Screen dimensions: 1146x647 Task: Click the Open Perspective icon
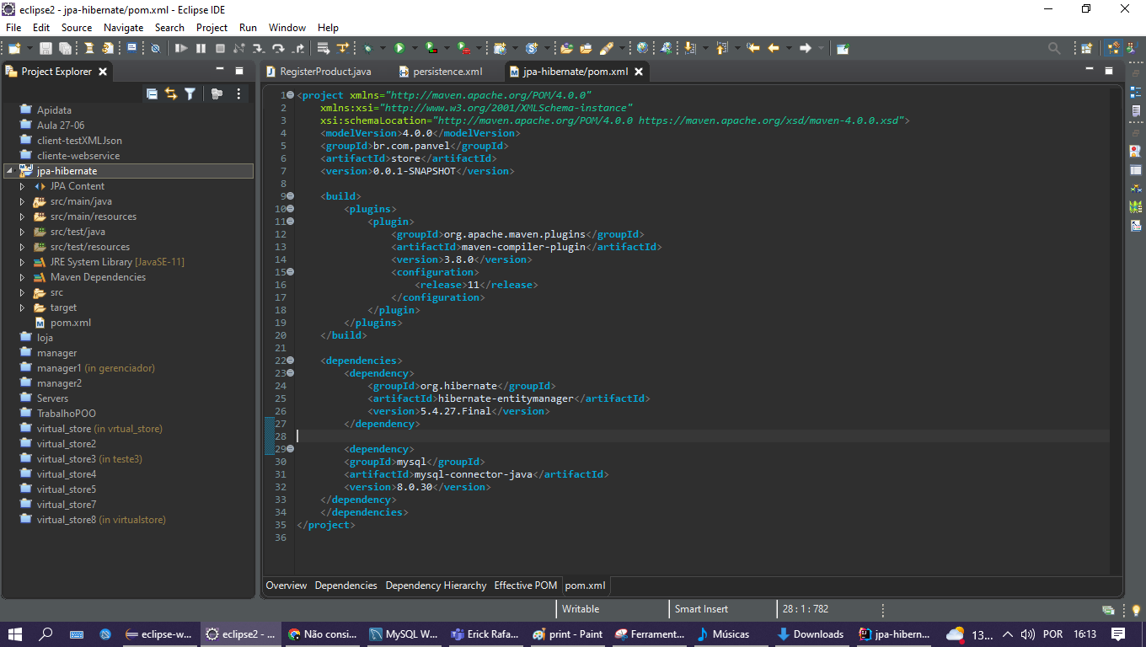pyautogui.click(x=1087, y=49)
